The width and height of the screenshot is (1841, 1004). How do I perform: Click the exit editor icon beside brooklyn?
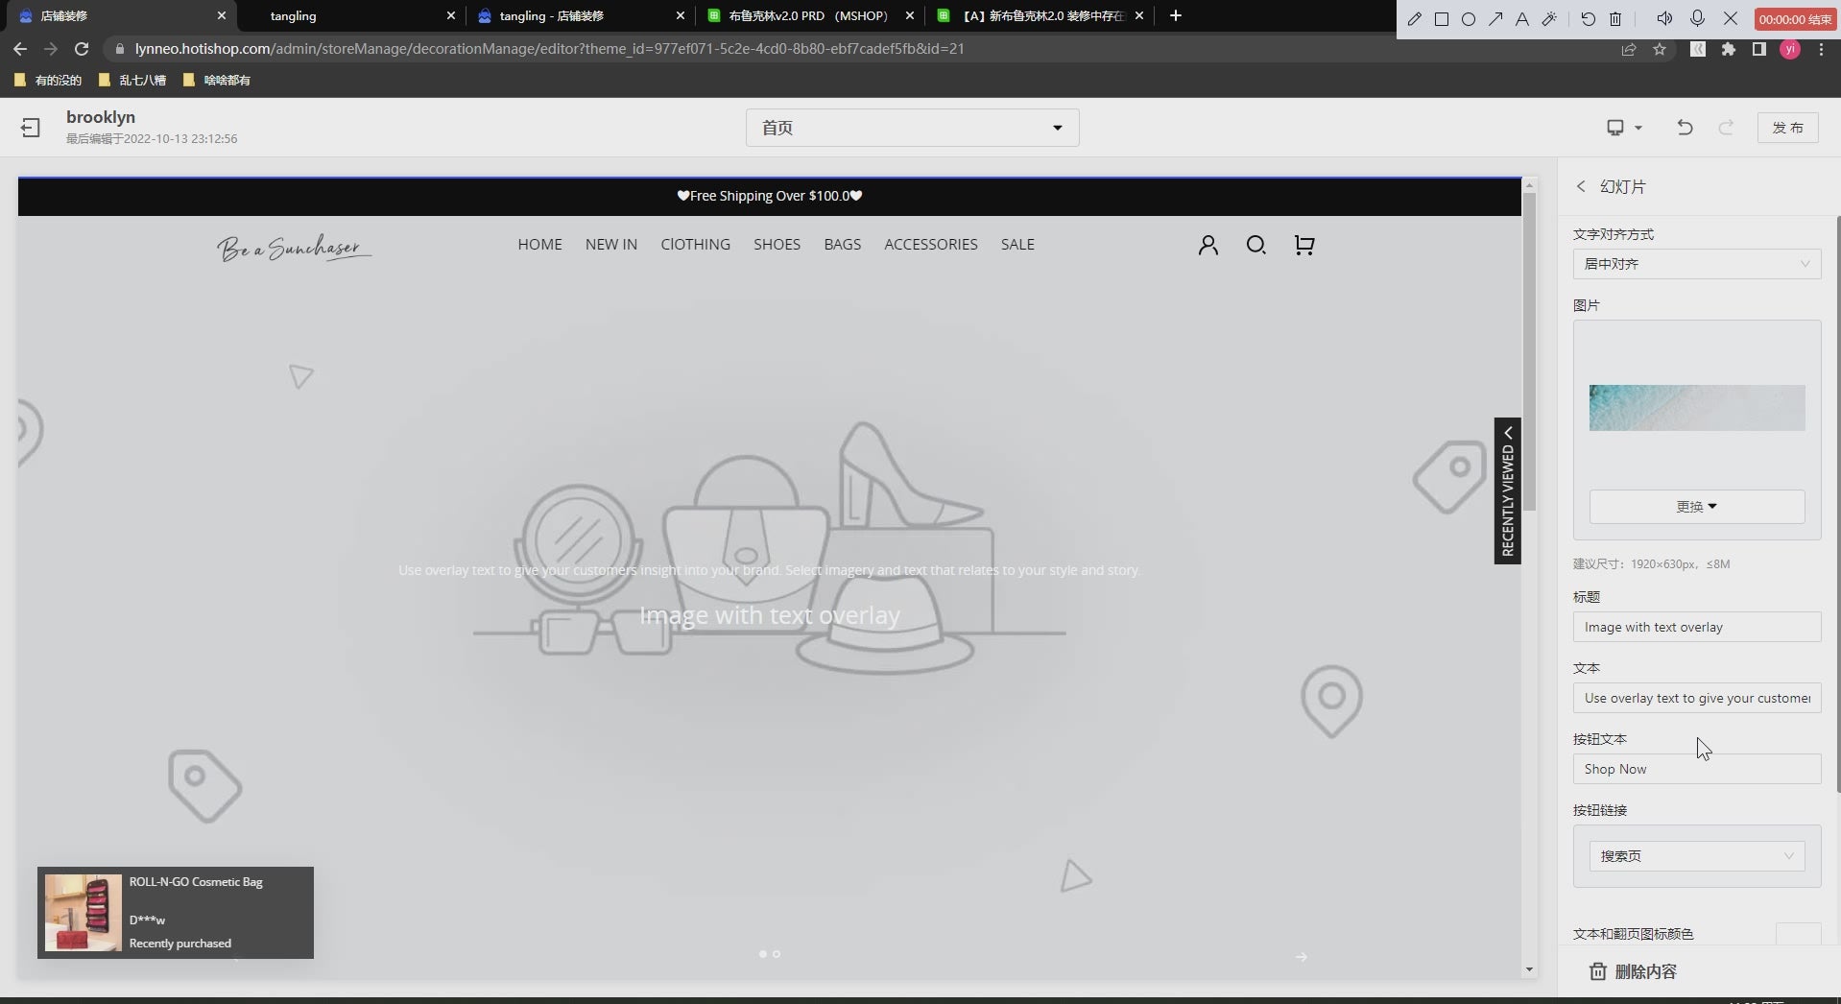tap(31, 128)
